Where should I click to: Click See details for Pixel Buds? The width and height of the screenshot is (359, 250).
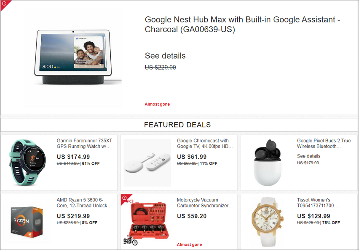click(308, 156)
